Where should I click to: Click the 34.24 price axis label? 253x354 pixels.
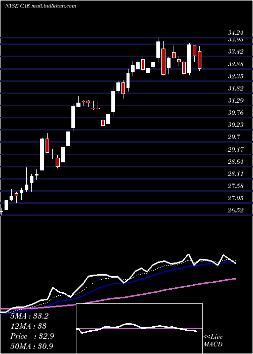(236, 33)
